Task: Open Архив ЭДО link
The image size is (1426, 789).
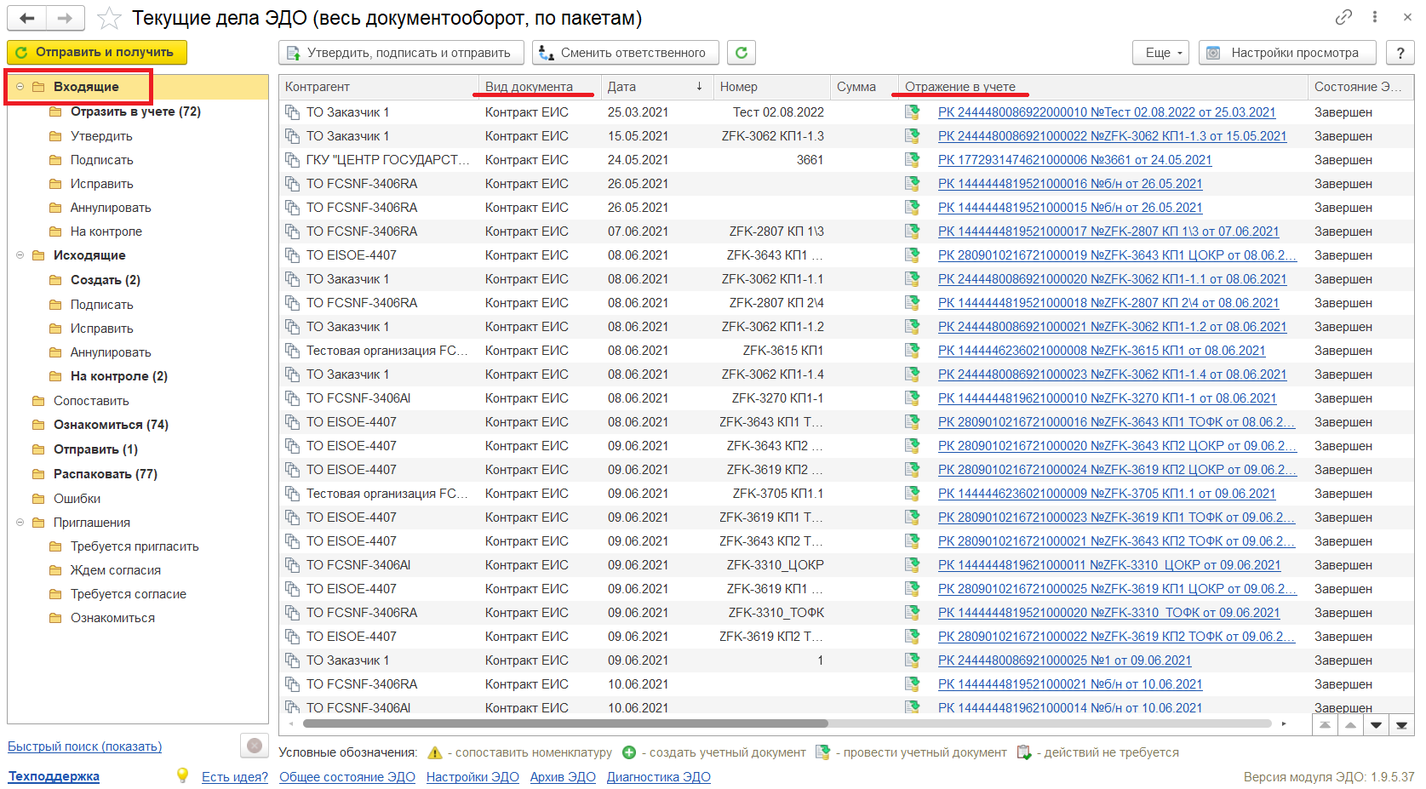Action: (563, 777)
